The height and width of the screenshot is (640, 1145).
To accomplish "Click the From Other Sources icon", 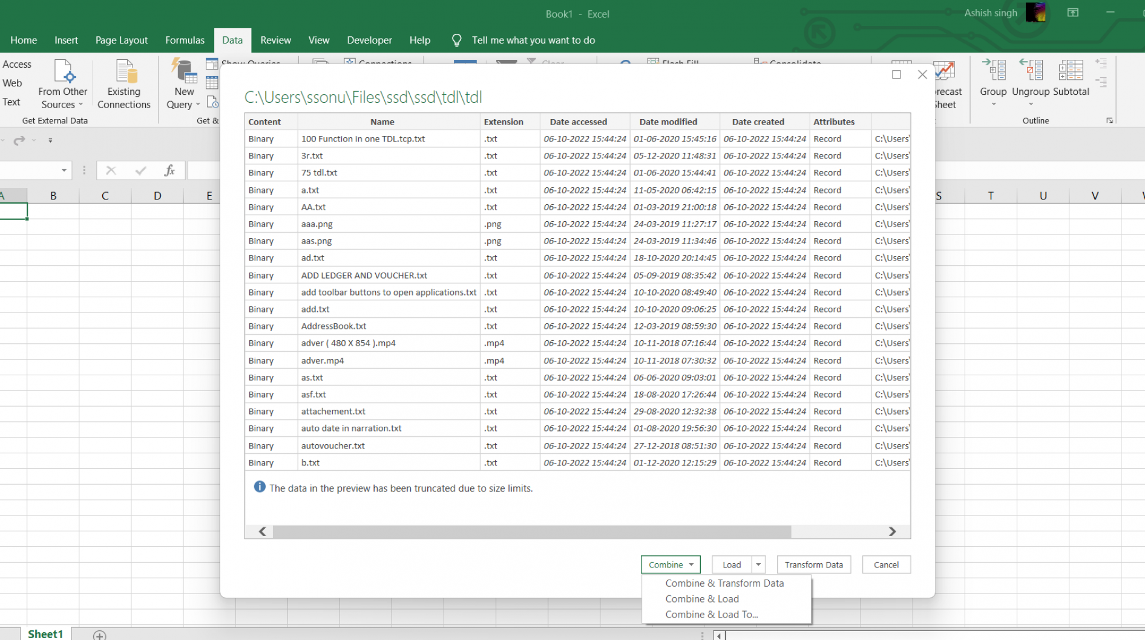I will tap(64, 71).
